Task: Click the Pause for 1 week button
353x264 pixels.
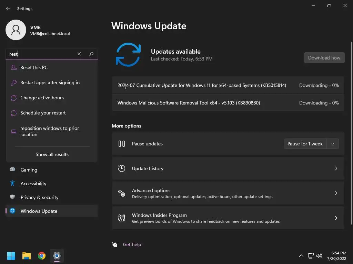Action: point(305,144)
